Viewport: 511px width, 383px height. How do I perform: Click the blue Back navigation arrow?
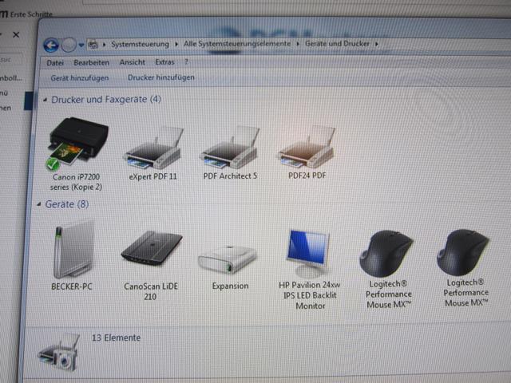[51, 45]
